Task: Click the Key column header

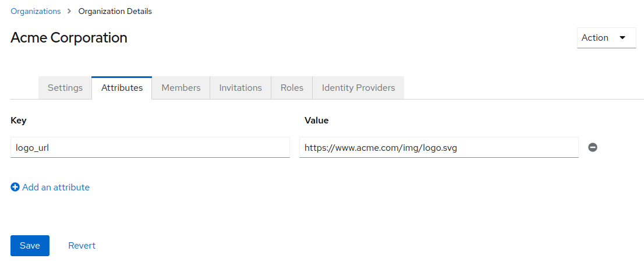Action: 19,121
